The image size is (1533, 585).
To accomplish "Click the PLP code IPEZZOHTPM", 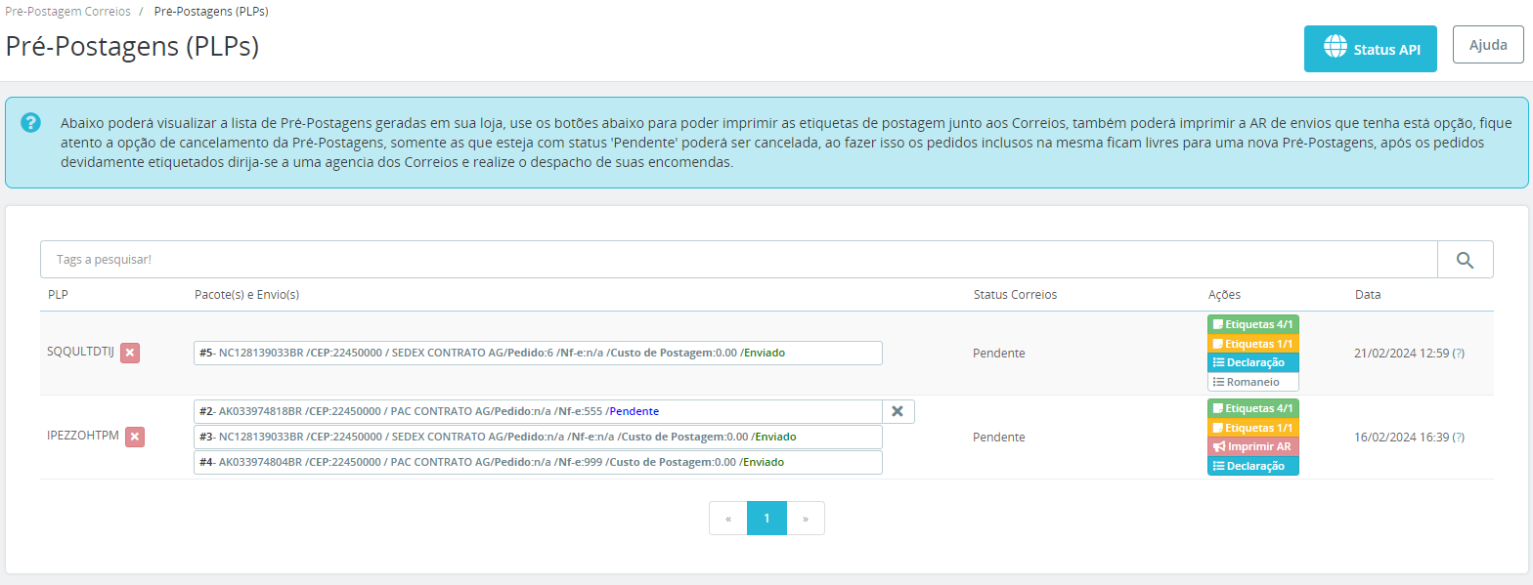I will tap(83, 436).
